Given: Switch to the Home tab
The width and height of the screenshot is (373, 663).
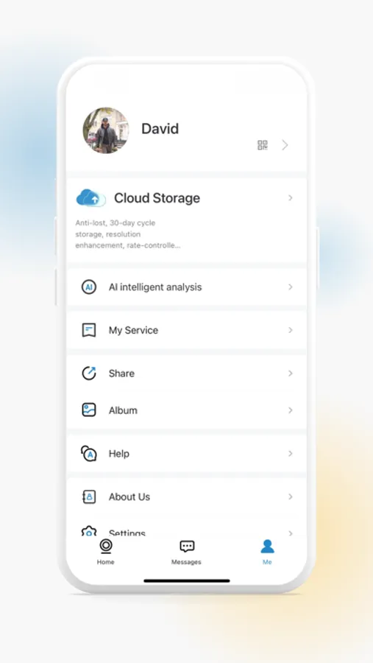Looking at the screenshot, I should point(106,552).
